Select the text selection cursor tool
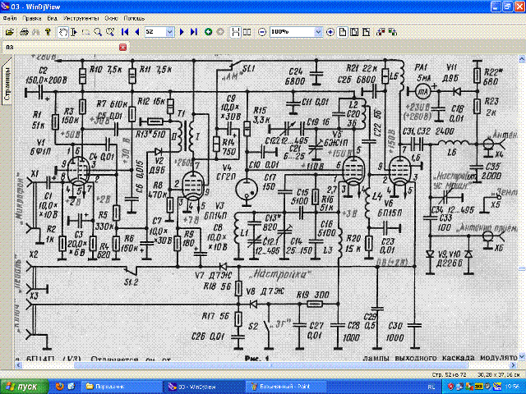This screenshot has height=394, width=526. tap(75, 32)
